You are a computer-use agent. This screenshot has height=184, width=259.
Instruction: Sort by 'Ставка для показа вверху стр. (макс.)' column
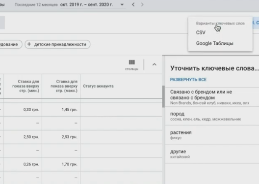(x=64, y=86)
